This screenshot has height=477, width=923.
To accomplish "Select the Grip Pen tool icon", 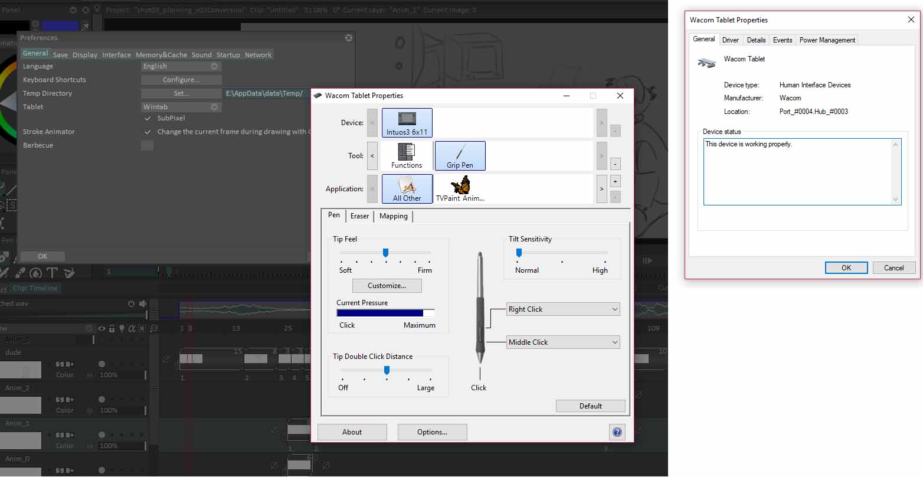I will coord(460,156).
